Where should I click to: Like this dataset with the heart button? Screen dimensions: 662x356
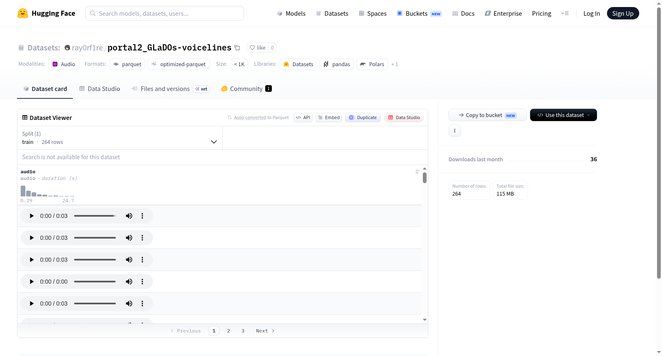click(x=257, y=48)
